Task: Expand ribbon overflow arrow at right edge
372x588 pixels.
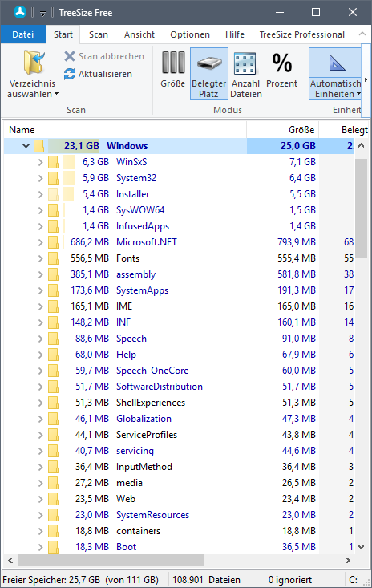Action: tap(366, 79)
